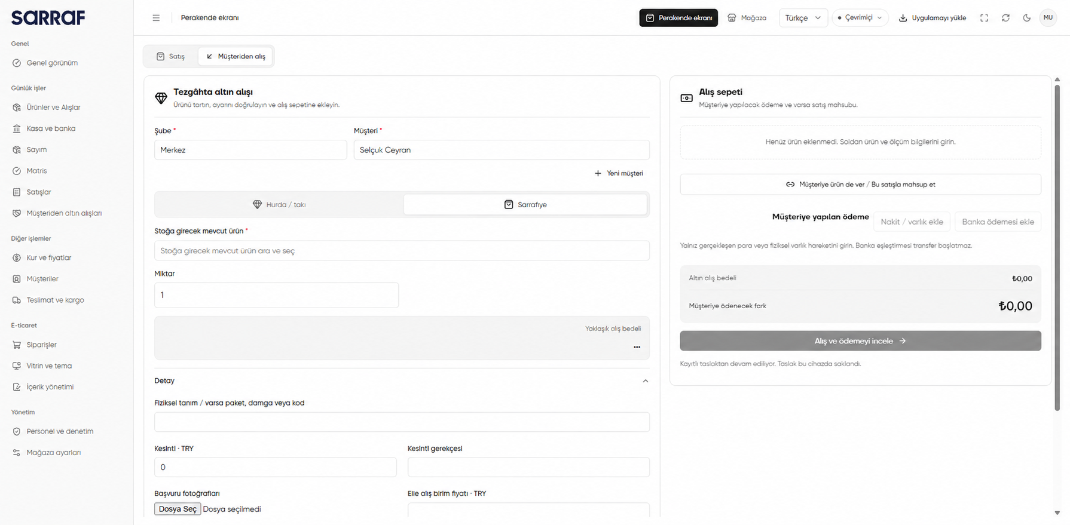Click Müşteriye ödenecek fark amount

(1015, 306)
